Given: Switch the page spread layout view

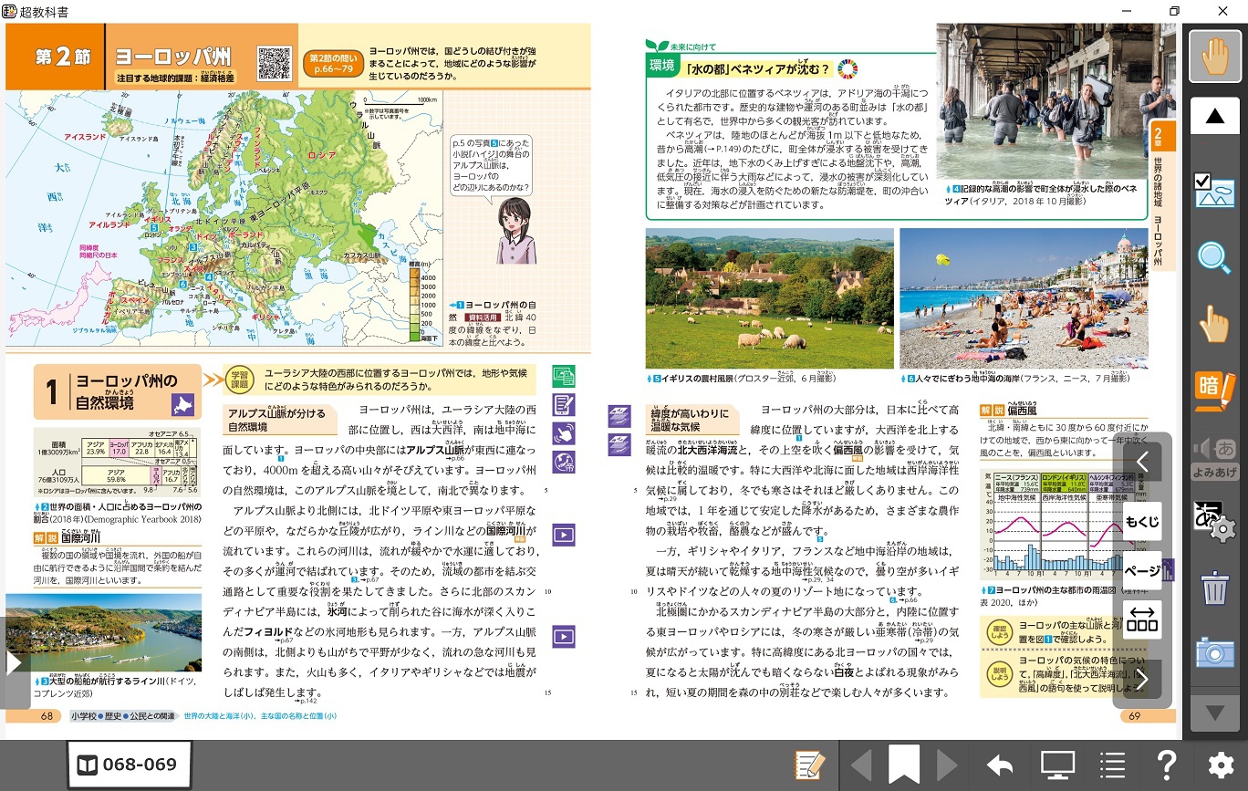Looking at the screenshot, I should (x=1142, y=619).
